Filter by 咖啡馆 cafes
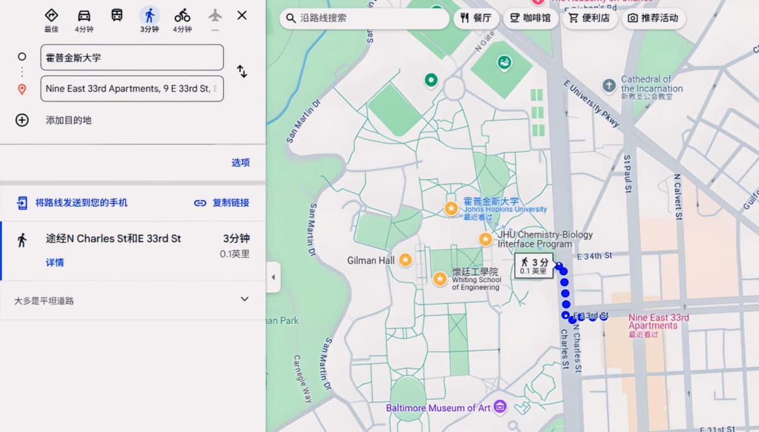 click(x=531, y=18)
